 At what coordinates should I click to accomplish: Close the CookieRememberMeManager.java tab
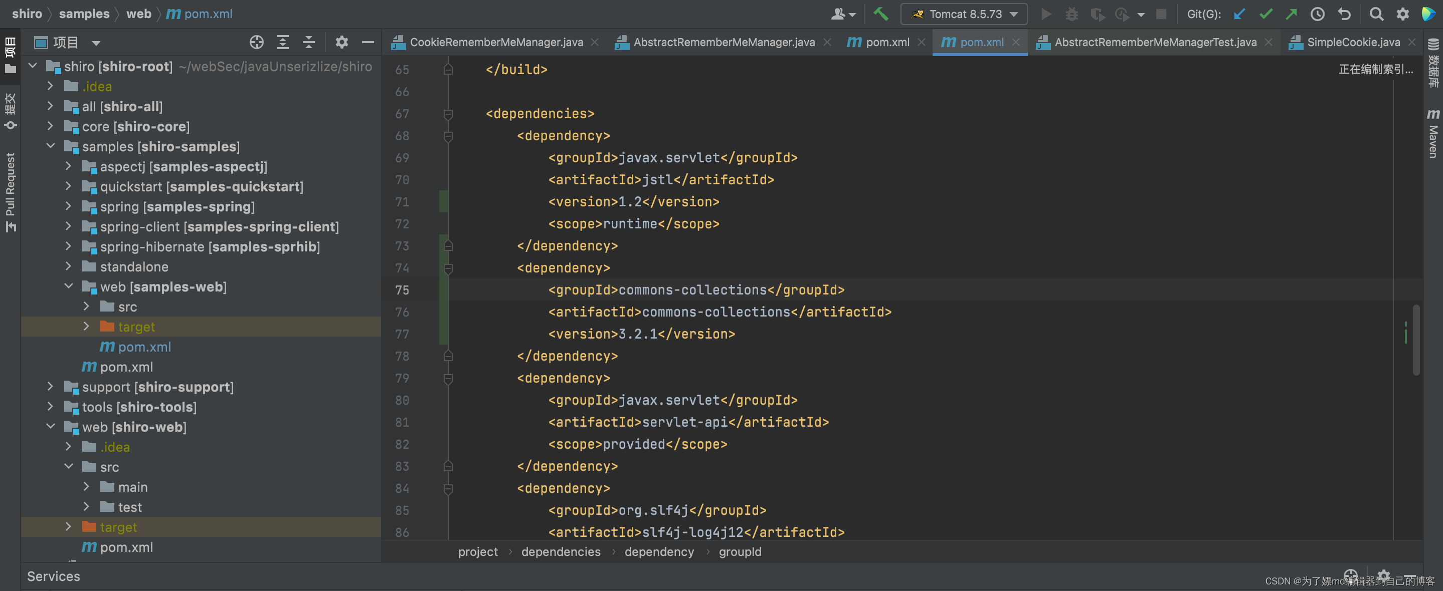(595, 43)
